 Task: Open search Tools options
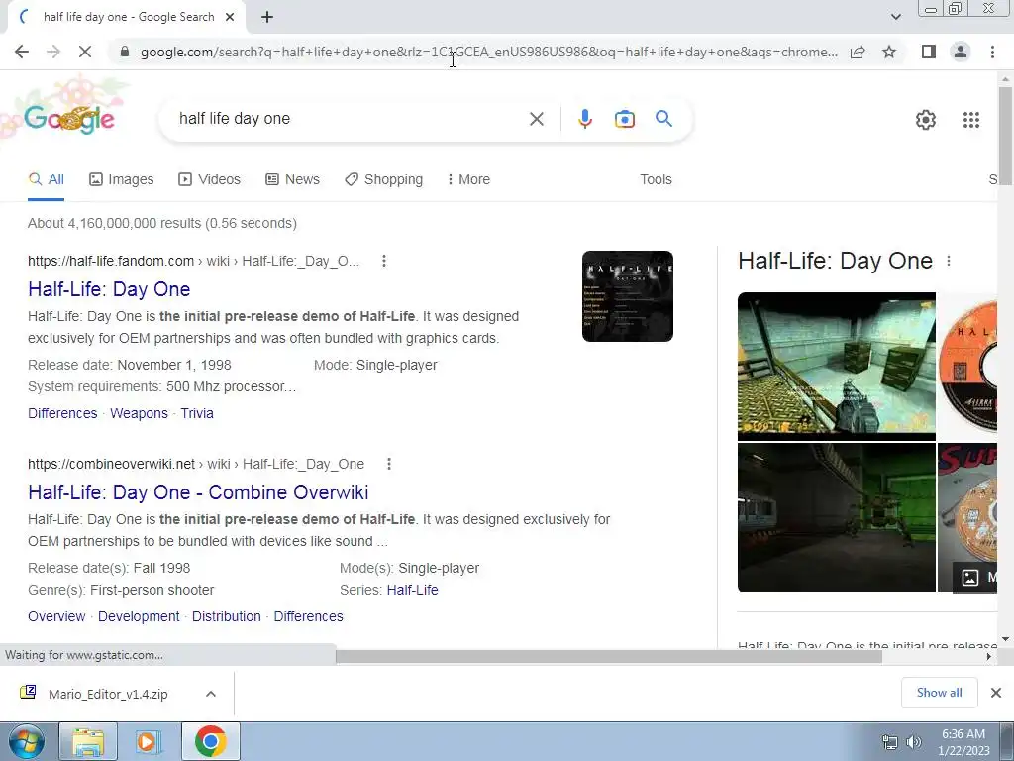[656, 180]
